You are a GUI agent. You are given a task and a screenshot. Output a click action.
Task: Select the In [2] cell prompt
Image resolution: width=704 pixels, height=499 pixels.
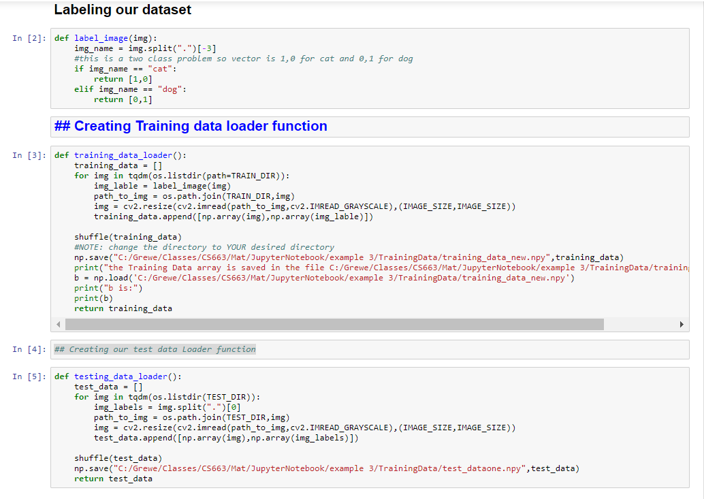tap(29, 39)
